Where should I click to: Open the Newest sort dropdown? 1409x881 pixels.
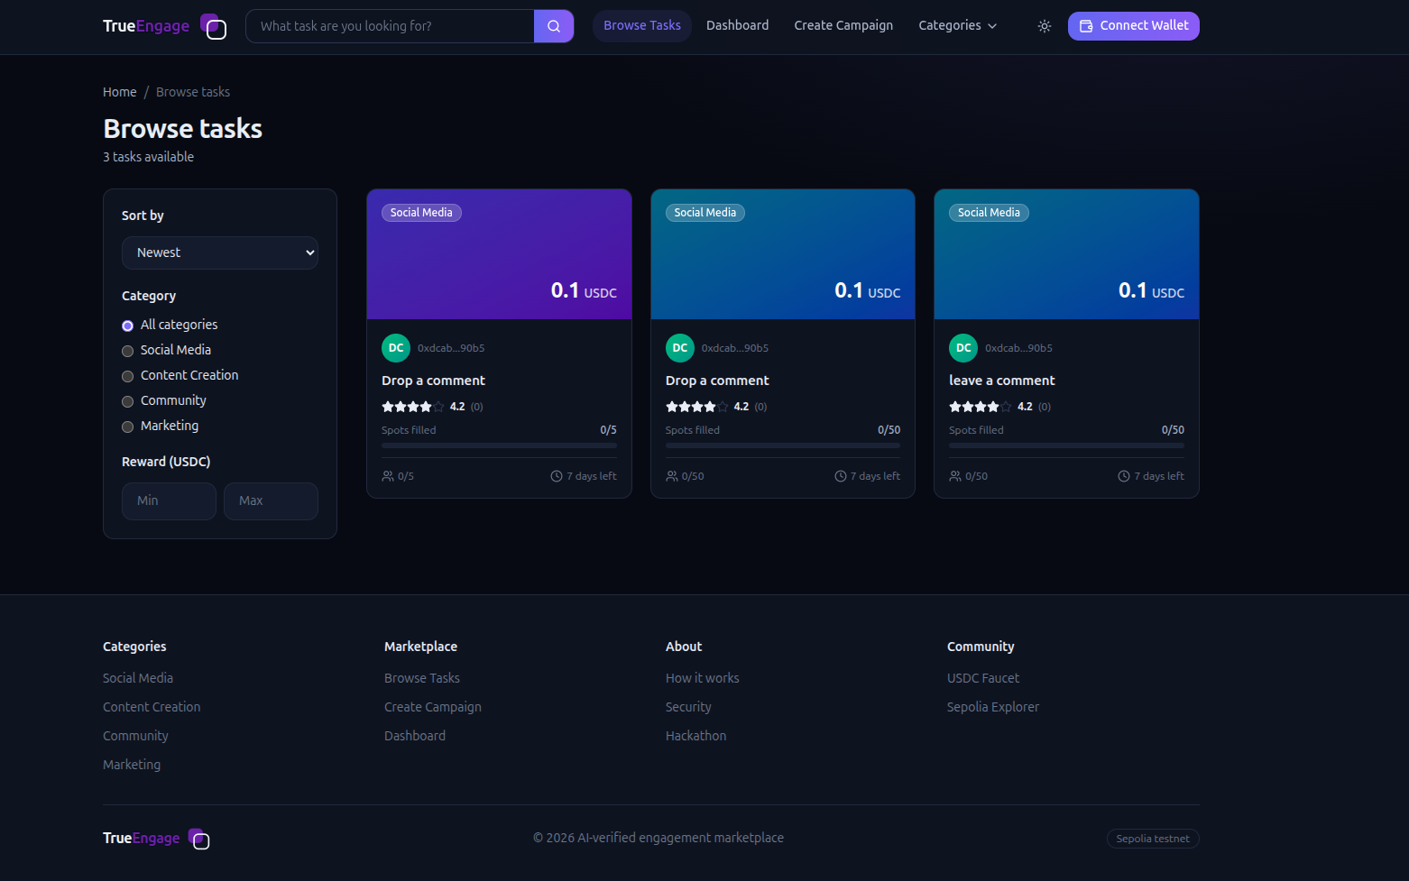(x=220, y=252)
